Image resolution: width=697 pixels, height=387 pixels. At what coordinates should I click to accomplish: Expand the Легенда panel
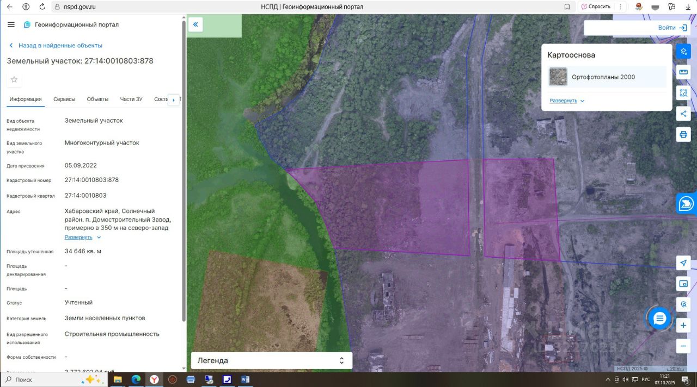[x=272, y=360]
